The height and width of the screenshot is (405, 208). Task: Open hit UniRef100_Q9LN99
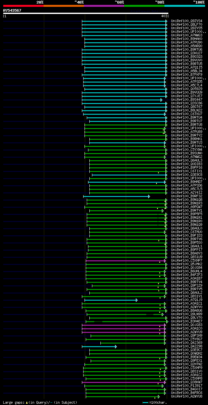[x=187, y=314]
